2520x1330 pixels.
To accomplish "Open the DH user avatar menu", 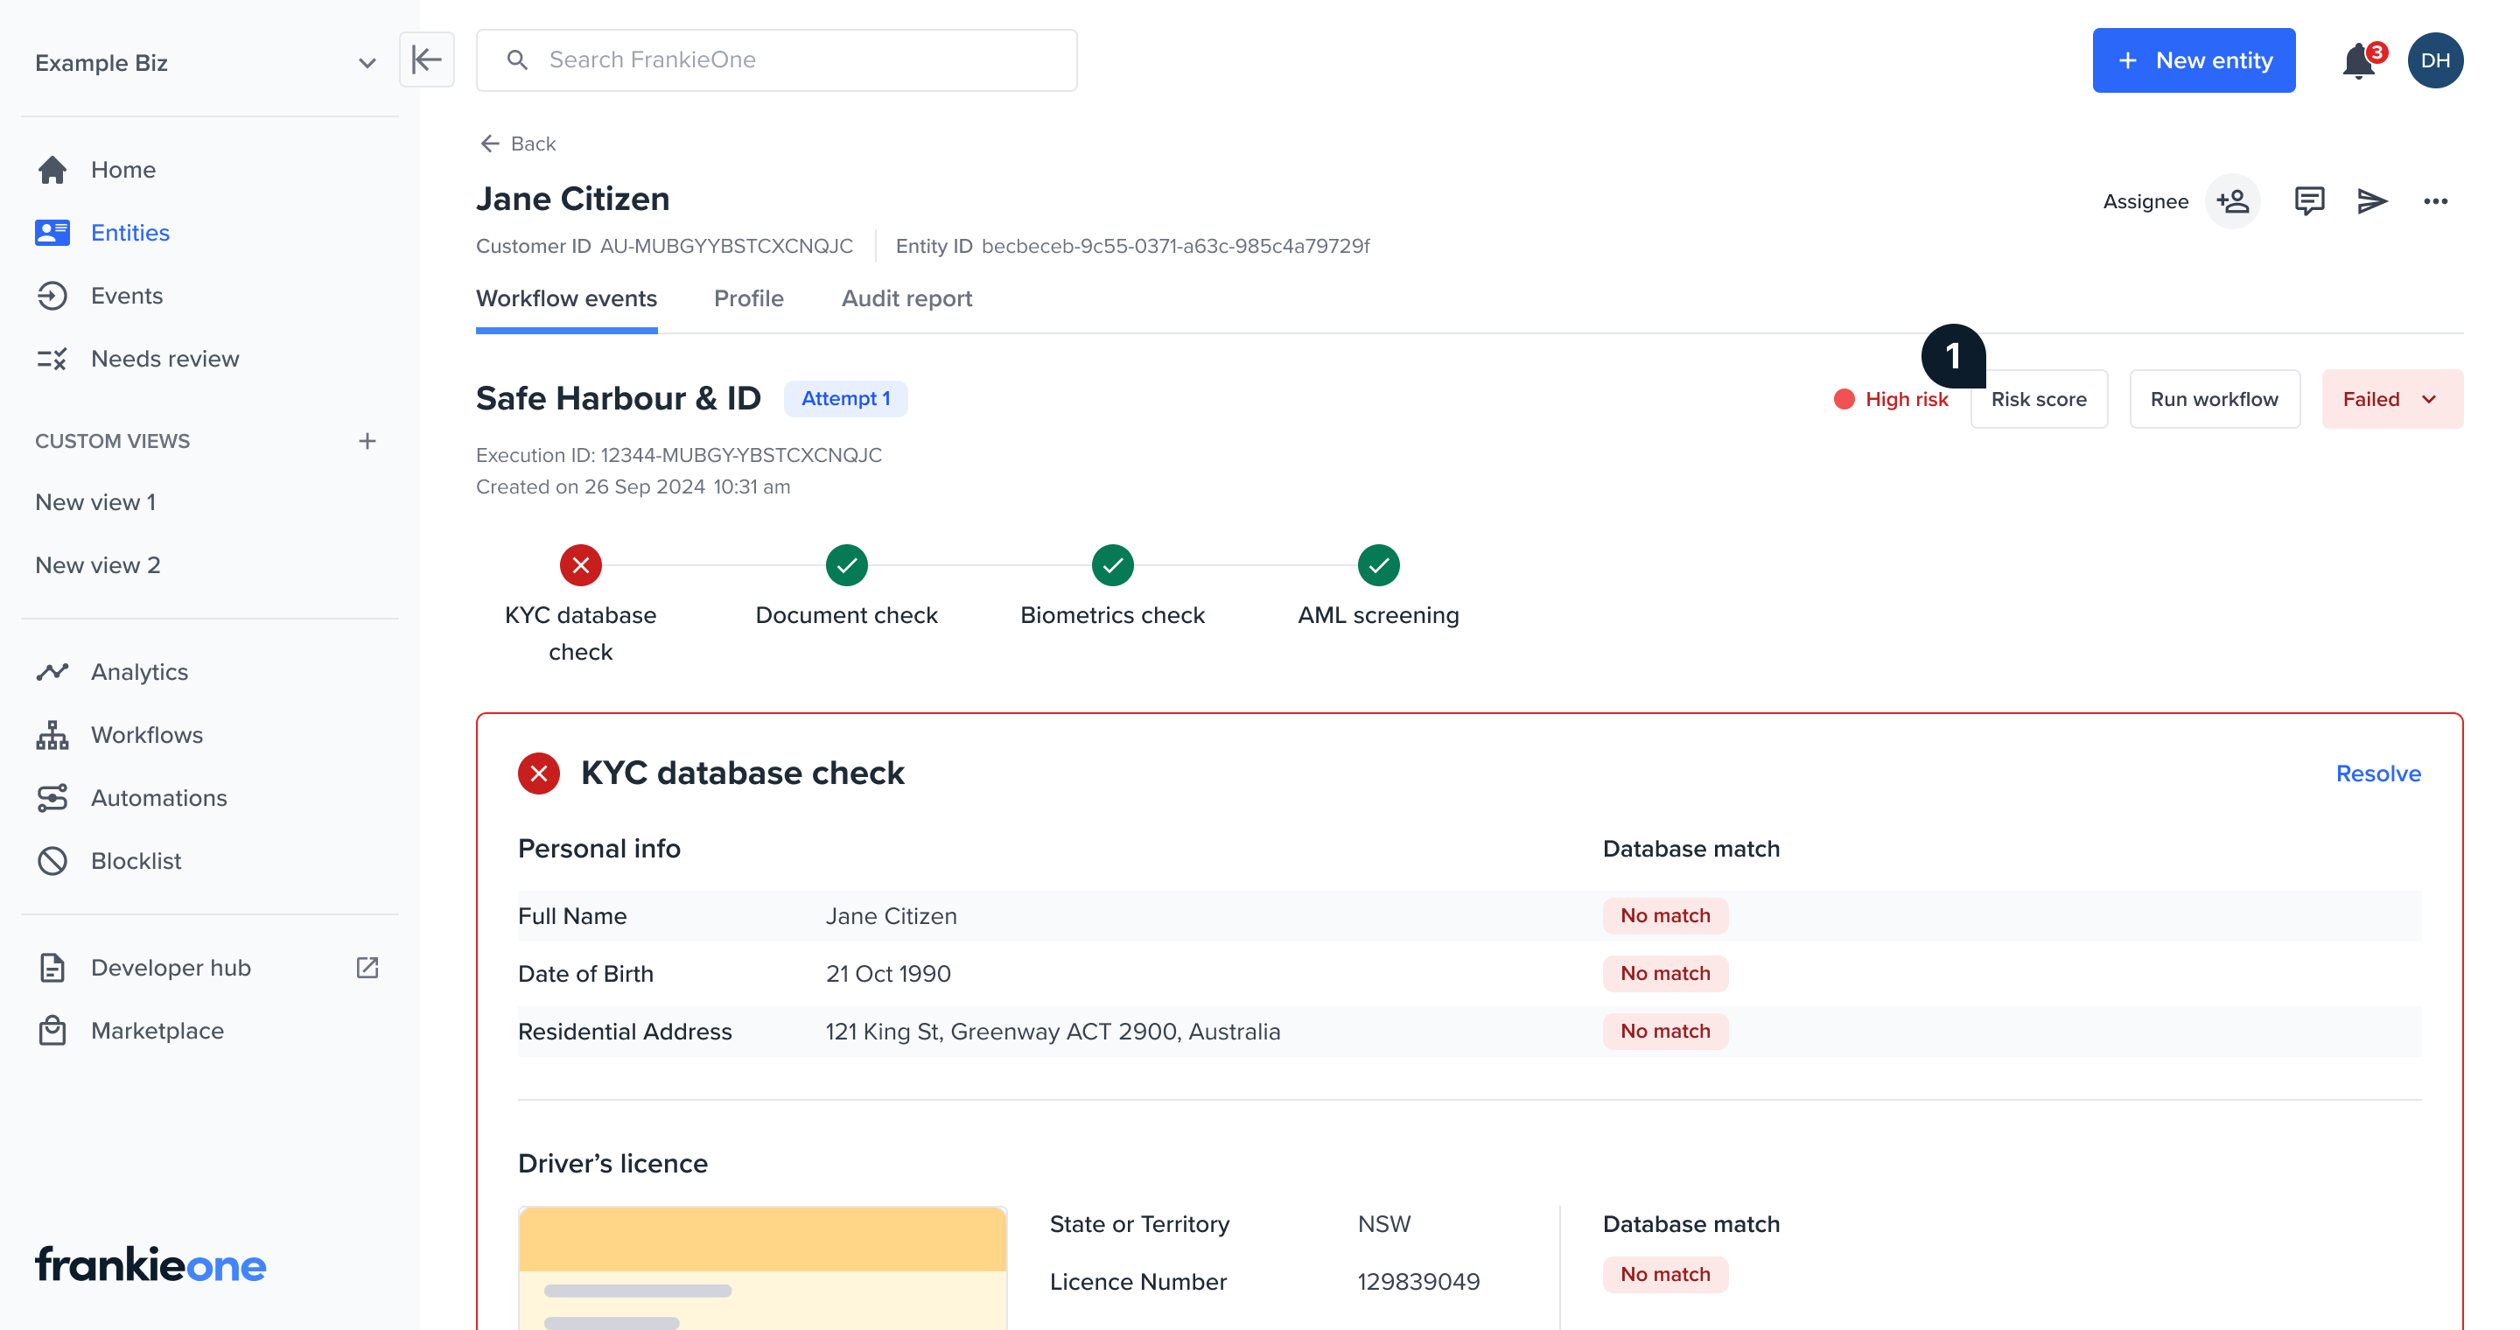I will point(2435,60).
